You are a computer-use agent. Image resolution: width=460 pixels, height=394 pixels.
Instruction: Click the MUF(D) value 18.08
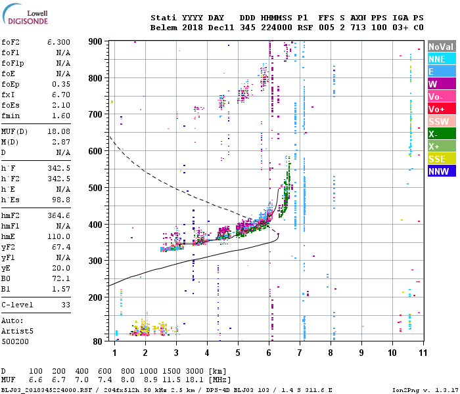tap(58, 131)
